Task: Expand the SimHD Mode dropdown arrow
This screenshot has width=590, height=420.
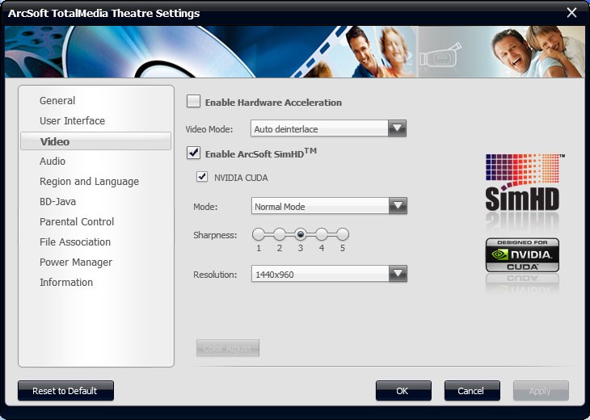Action: tap(398, 206)
